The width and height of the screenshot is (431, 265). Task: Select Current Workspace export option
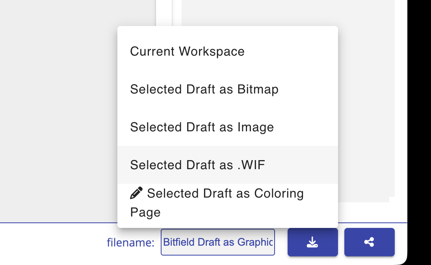[x=188, y=51]
